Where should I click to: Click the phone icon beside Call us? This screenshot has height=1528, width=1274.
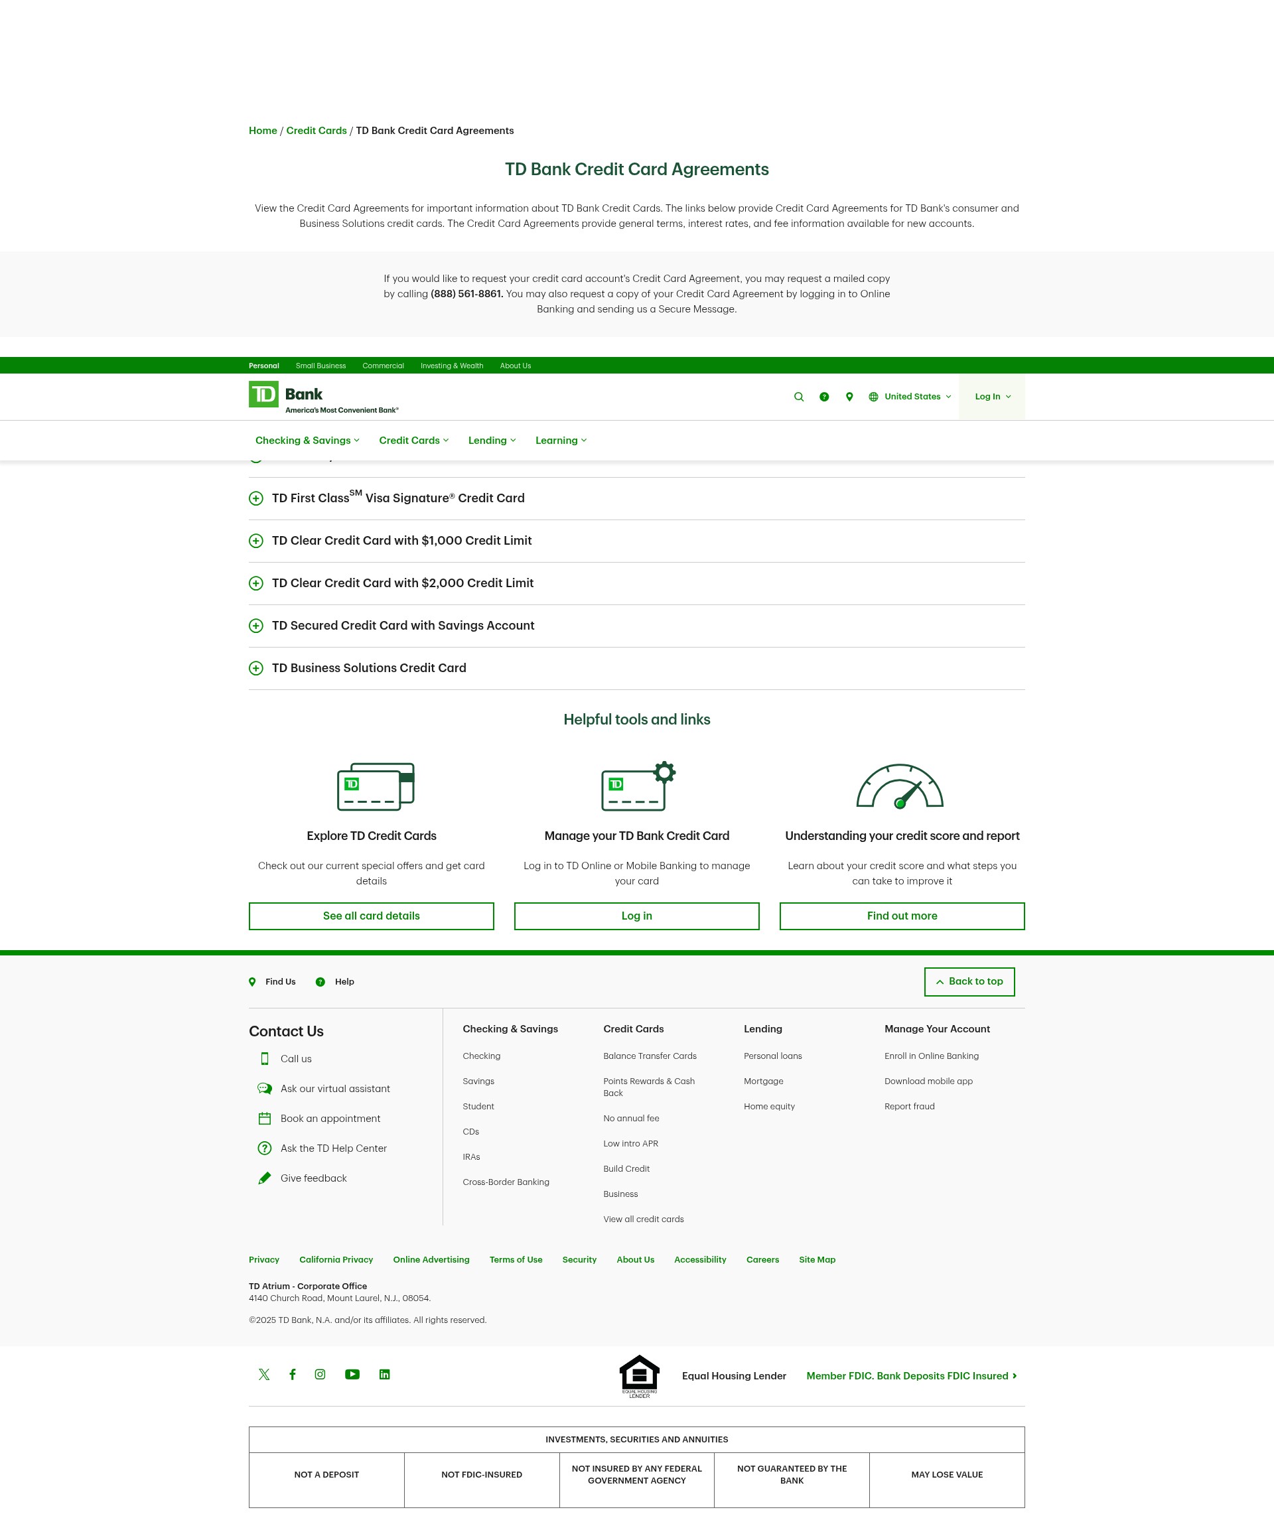(265, 1059)
